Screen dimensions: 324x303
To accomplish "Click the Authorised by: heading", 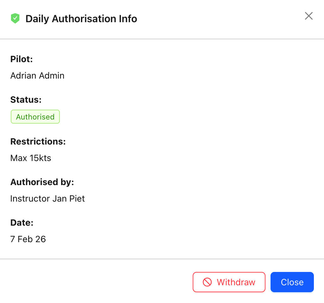I will [41, 182].
